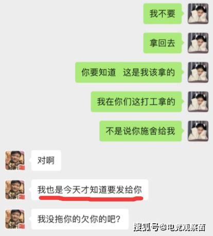
Task: Select the white "对啊" message bubble
Action: (46, 160)
